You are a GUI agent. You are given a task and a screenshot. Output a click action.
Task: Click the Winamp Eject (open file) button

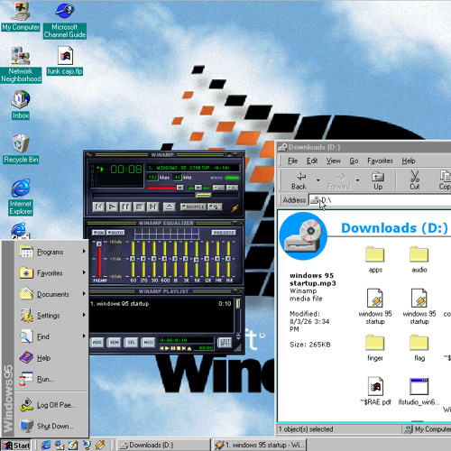[170, 207]
